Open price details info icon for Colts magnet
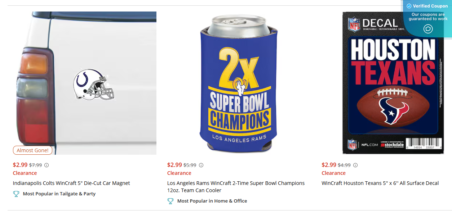The height and width of the screenshot is (213, 452). pos(46,165)
